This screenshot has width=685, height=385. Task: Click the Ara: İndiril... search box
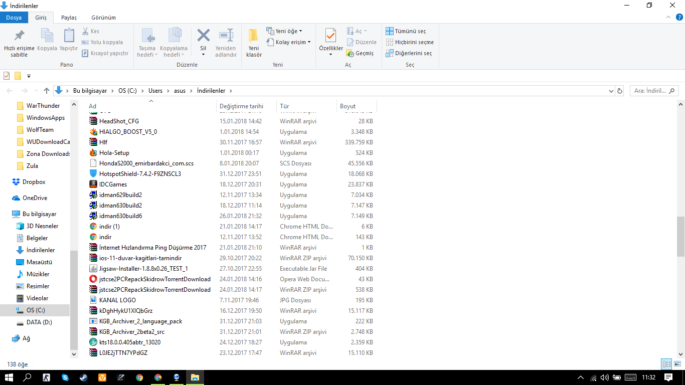point(653,91)
